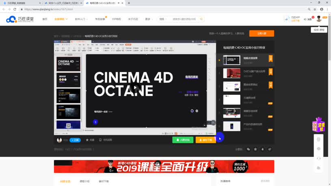
Task: Switch to the 问题交流 tab
Action: (x=65, y=182)
